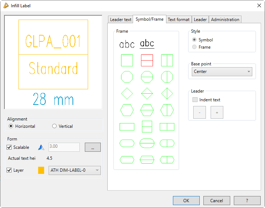The height and width of the screenshot is (208, 265).
Task: Pick the plain octagon frame symbol
Action: pyautogui.click(x=127, y=77)
